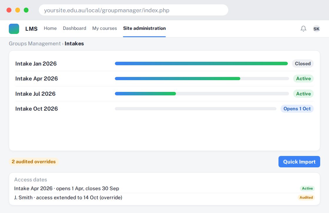
Task: Click the small Active tag in Access dates
Action: coord(307,188)
